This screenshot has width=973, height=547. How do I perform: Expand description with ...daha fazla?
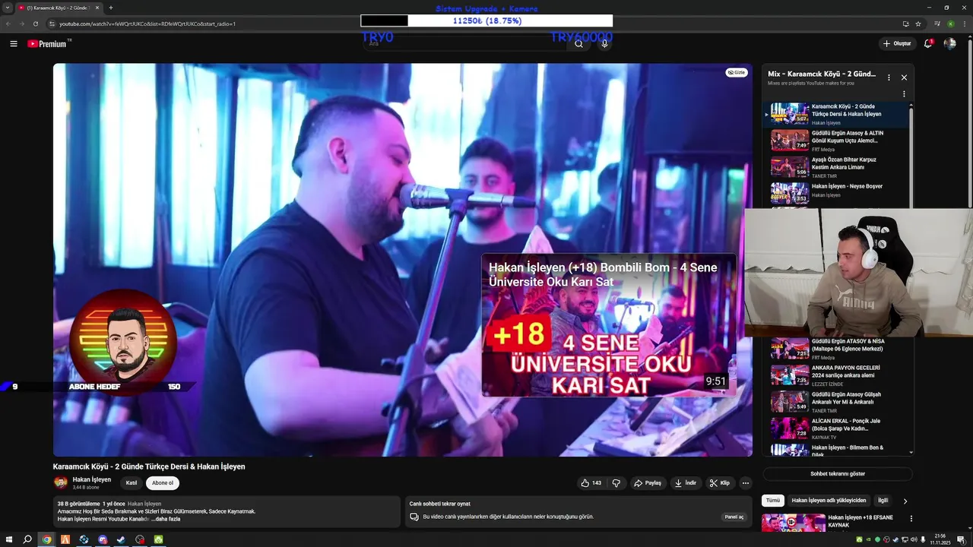[x=166, y=519]
